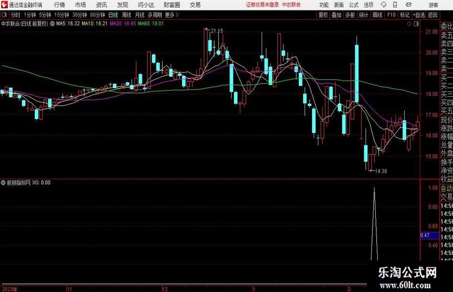Click the 11 month marker on timeline

pyautogui.click(x=69, y=289)
